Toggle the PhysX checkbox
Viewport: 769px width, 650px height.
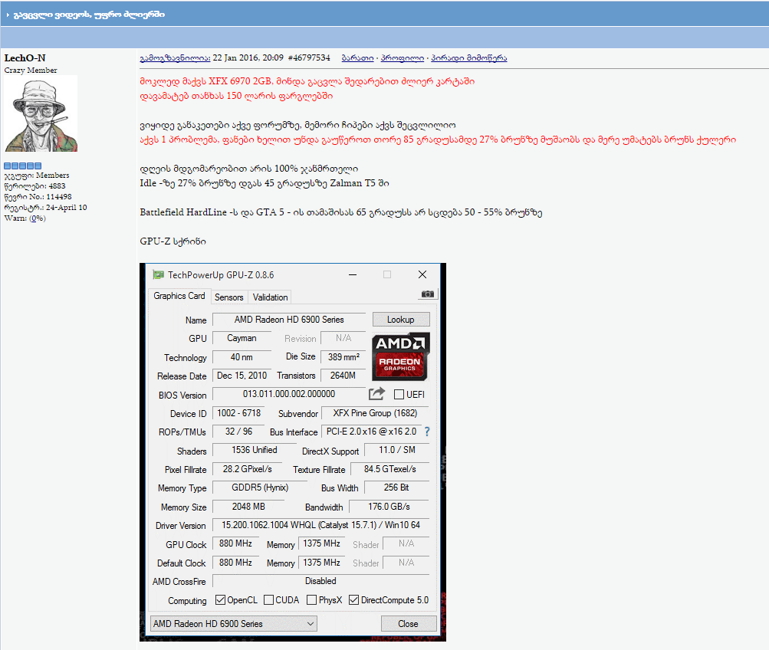311,600
